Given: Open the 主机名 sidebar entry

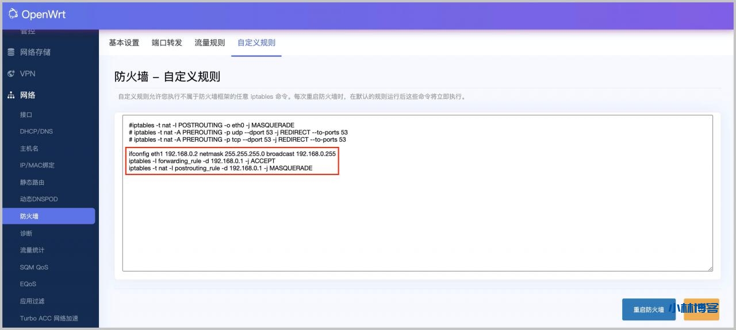Looking at the screenshot, I should point(29,149).
